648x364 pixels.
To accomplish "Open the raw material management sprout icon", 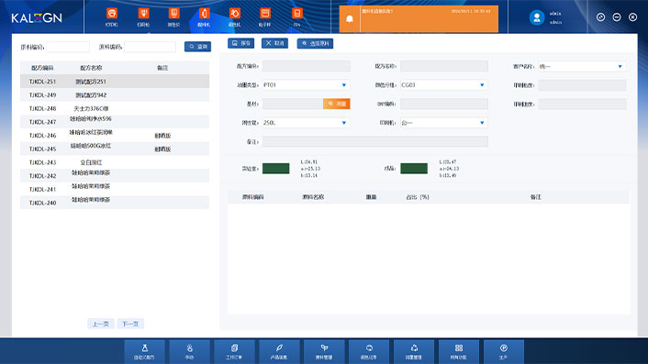I will tap(324, 351).
